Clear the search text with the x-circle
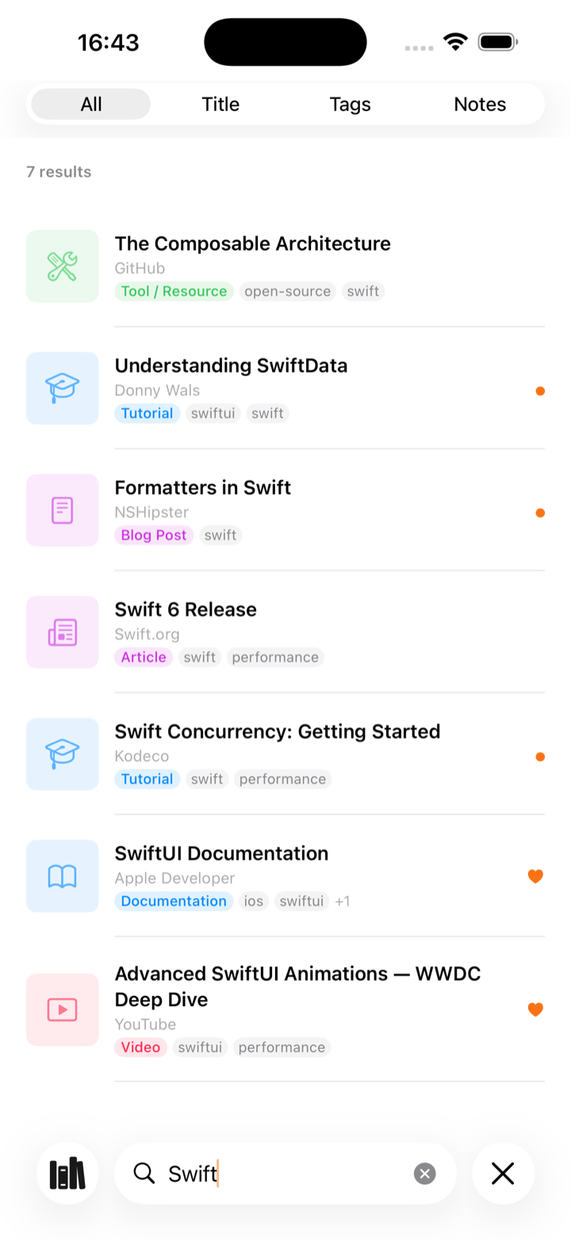The image size is (571, 1241). point(425,1174)
